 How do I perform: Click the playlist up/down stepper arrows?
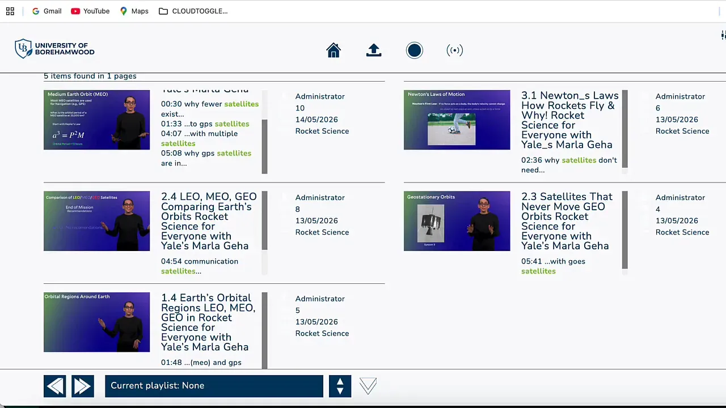[340, 386]
